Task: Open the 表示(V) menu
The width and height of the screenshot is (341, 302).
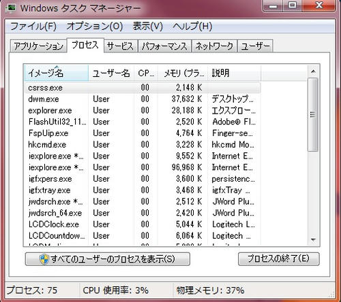Action: 148,27
